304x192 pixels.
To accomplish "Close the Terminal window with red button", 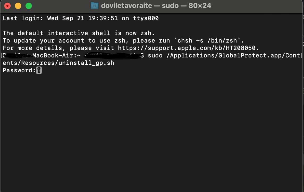I will 7,6.
